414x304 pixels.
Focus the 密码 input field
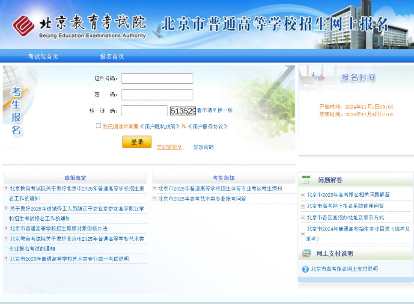(157, 94)
